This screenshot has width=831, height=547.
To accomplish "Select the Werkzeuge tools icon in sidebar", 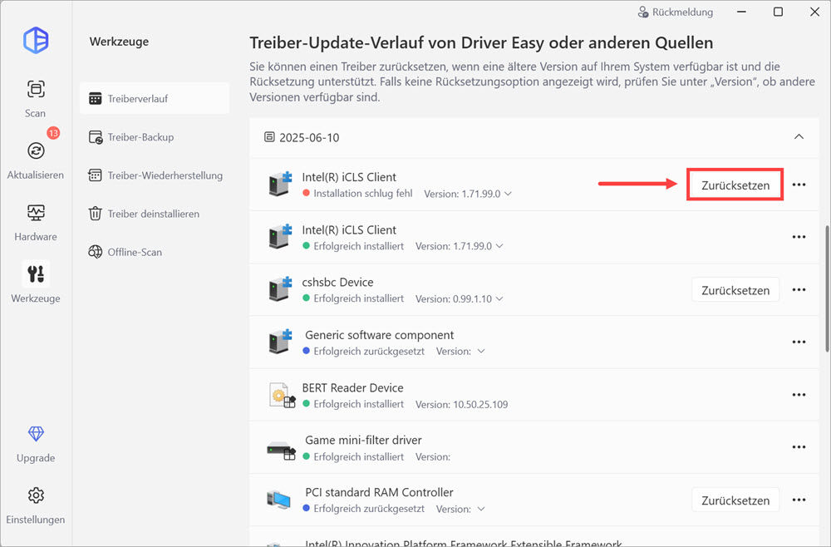I will point(36,274).
